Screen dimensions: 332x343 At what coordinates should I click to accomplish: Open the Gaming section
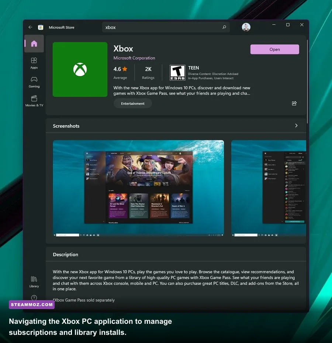coord(34,82)
